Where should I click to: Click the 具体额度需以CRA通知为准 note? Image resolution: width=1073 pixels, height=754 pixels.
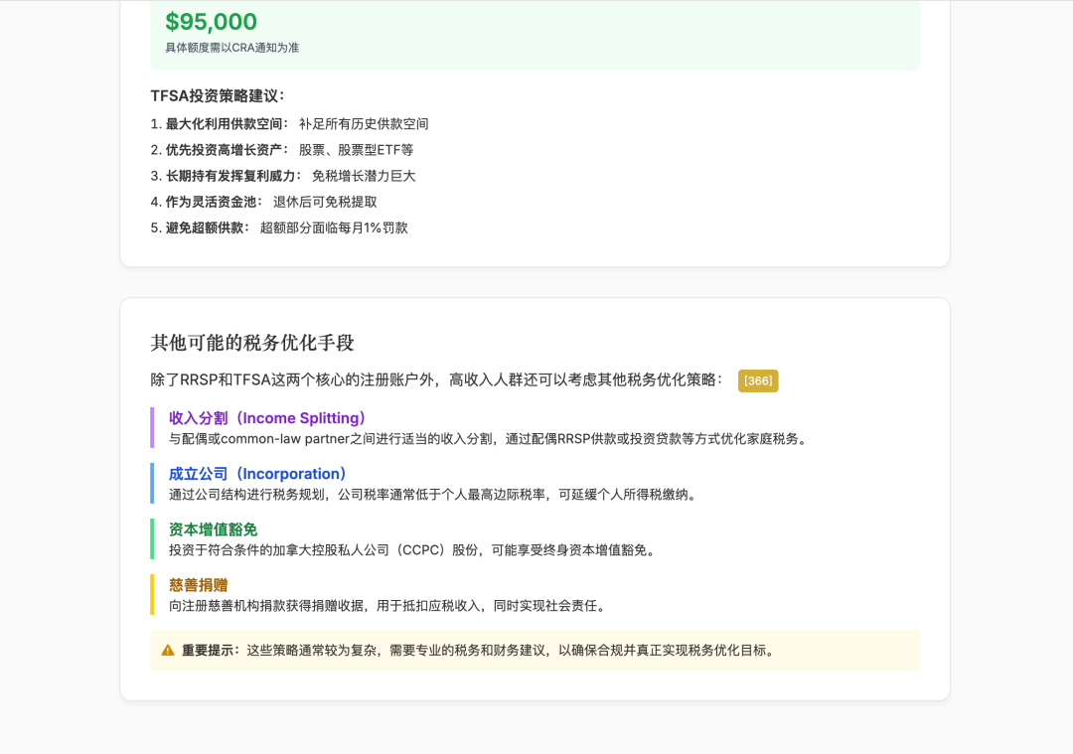[231, 48]
